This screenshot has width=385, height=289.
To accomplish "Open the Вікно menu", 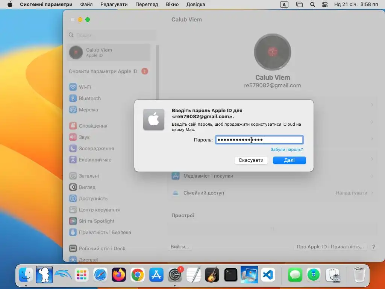I will coord(172,5).
